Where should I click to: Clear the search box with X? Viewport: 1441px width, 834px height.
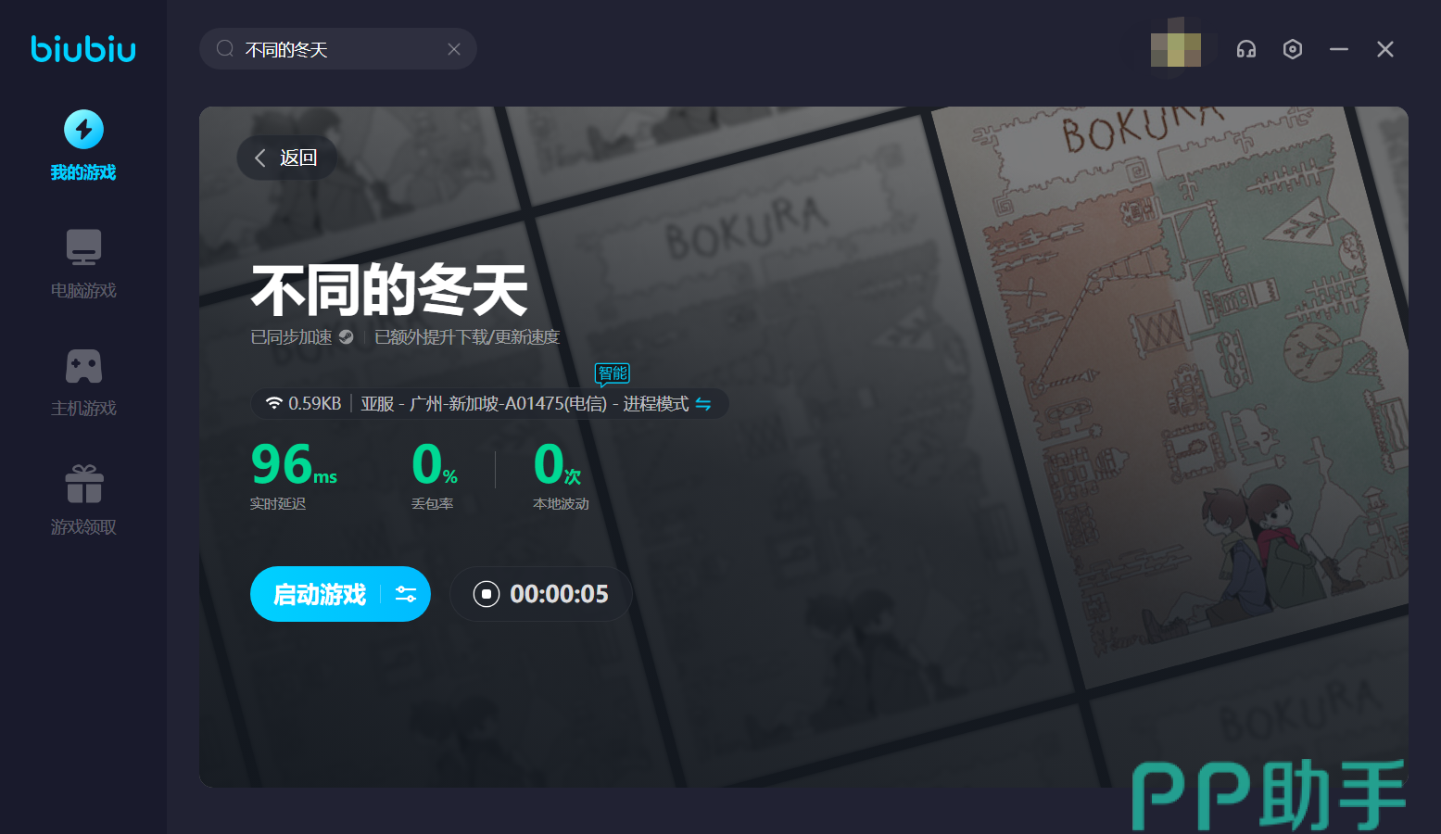[x=454, y=49]
